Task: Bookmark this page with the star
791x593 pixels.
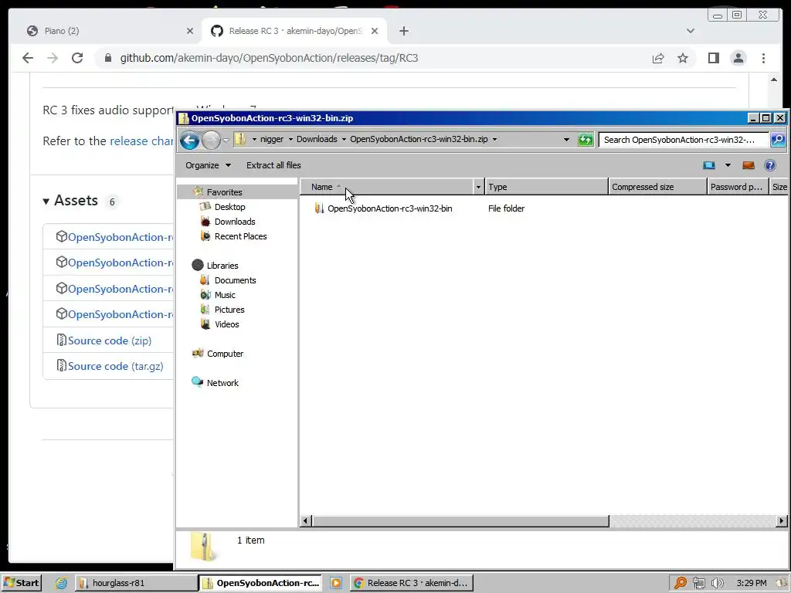Action: (683, 59)
